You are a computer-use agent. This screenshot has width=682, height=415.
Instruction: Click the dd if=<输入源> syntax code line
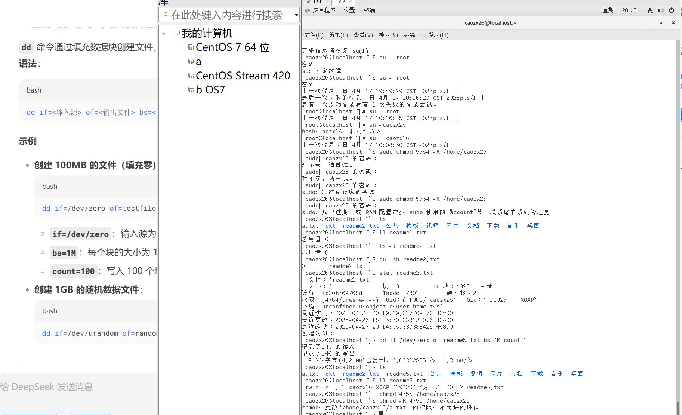coord(91,112)
